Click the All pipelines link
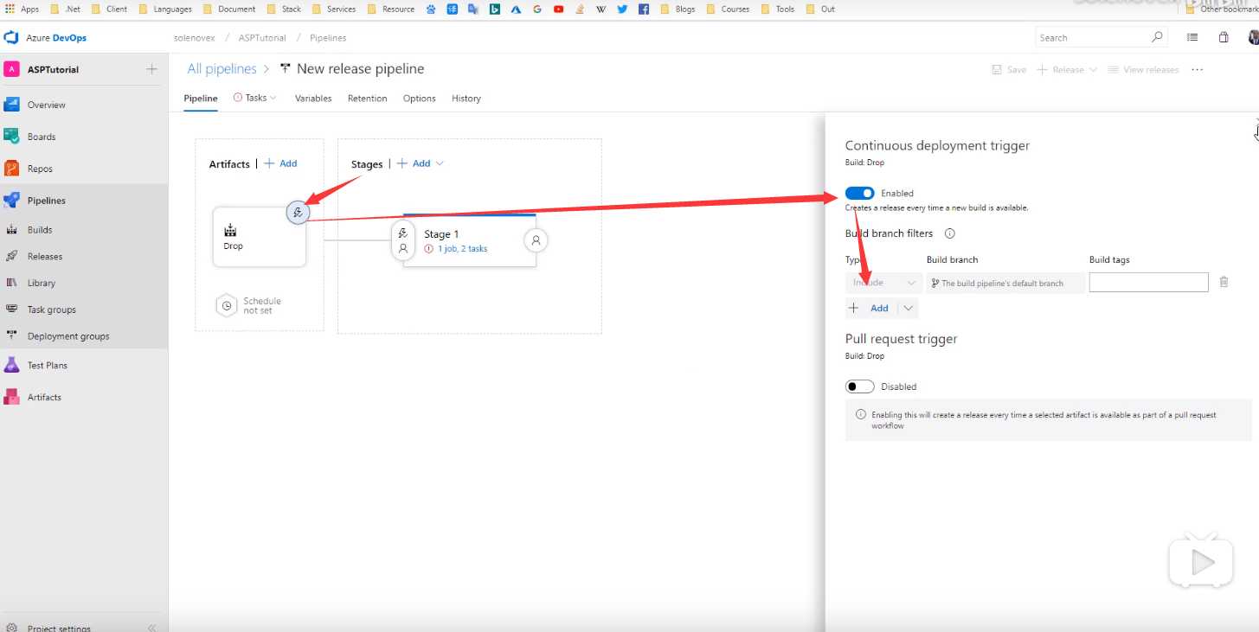This screenshot has width=1259, height=632. (222, 68)
